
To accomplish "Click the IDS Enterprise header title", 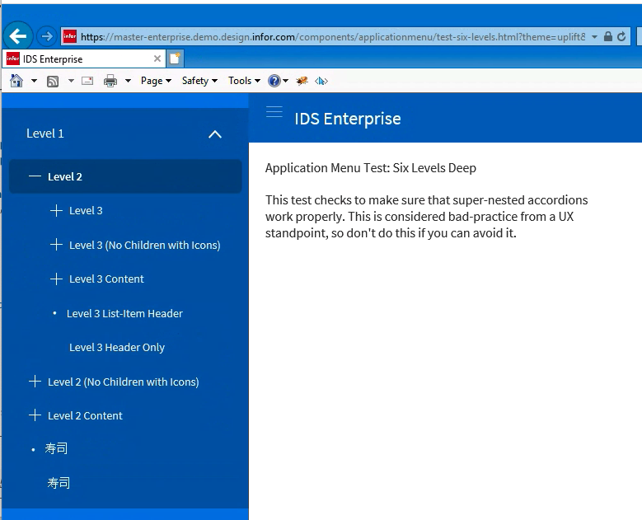I will [x=348, y=119].
